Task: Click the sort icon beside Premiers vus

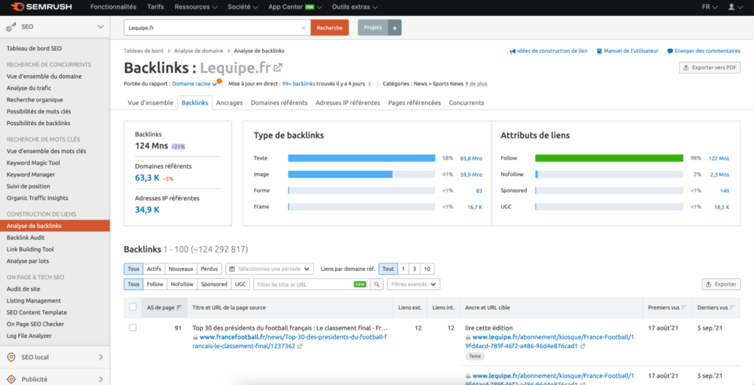Action: 683,308
